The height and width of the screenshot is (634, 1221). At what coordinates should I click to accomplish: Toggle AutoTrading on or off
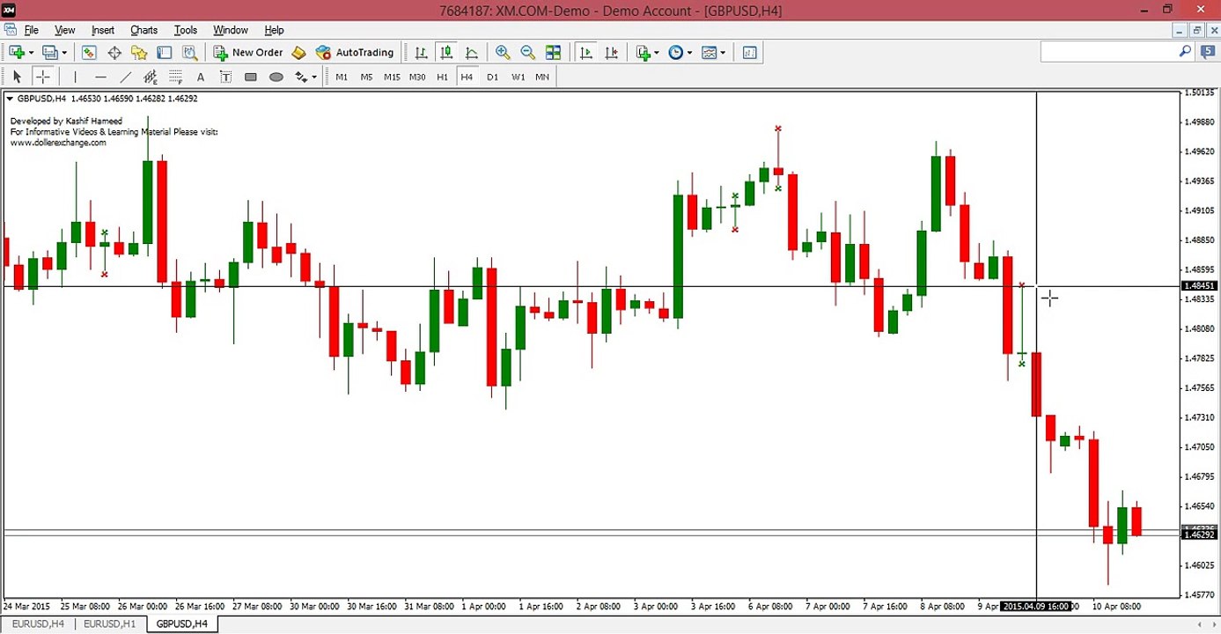(x=355, y=53)
